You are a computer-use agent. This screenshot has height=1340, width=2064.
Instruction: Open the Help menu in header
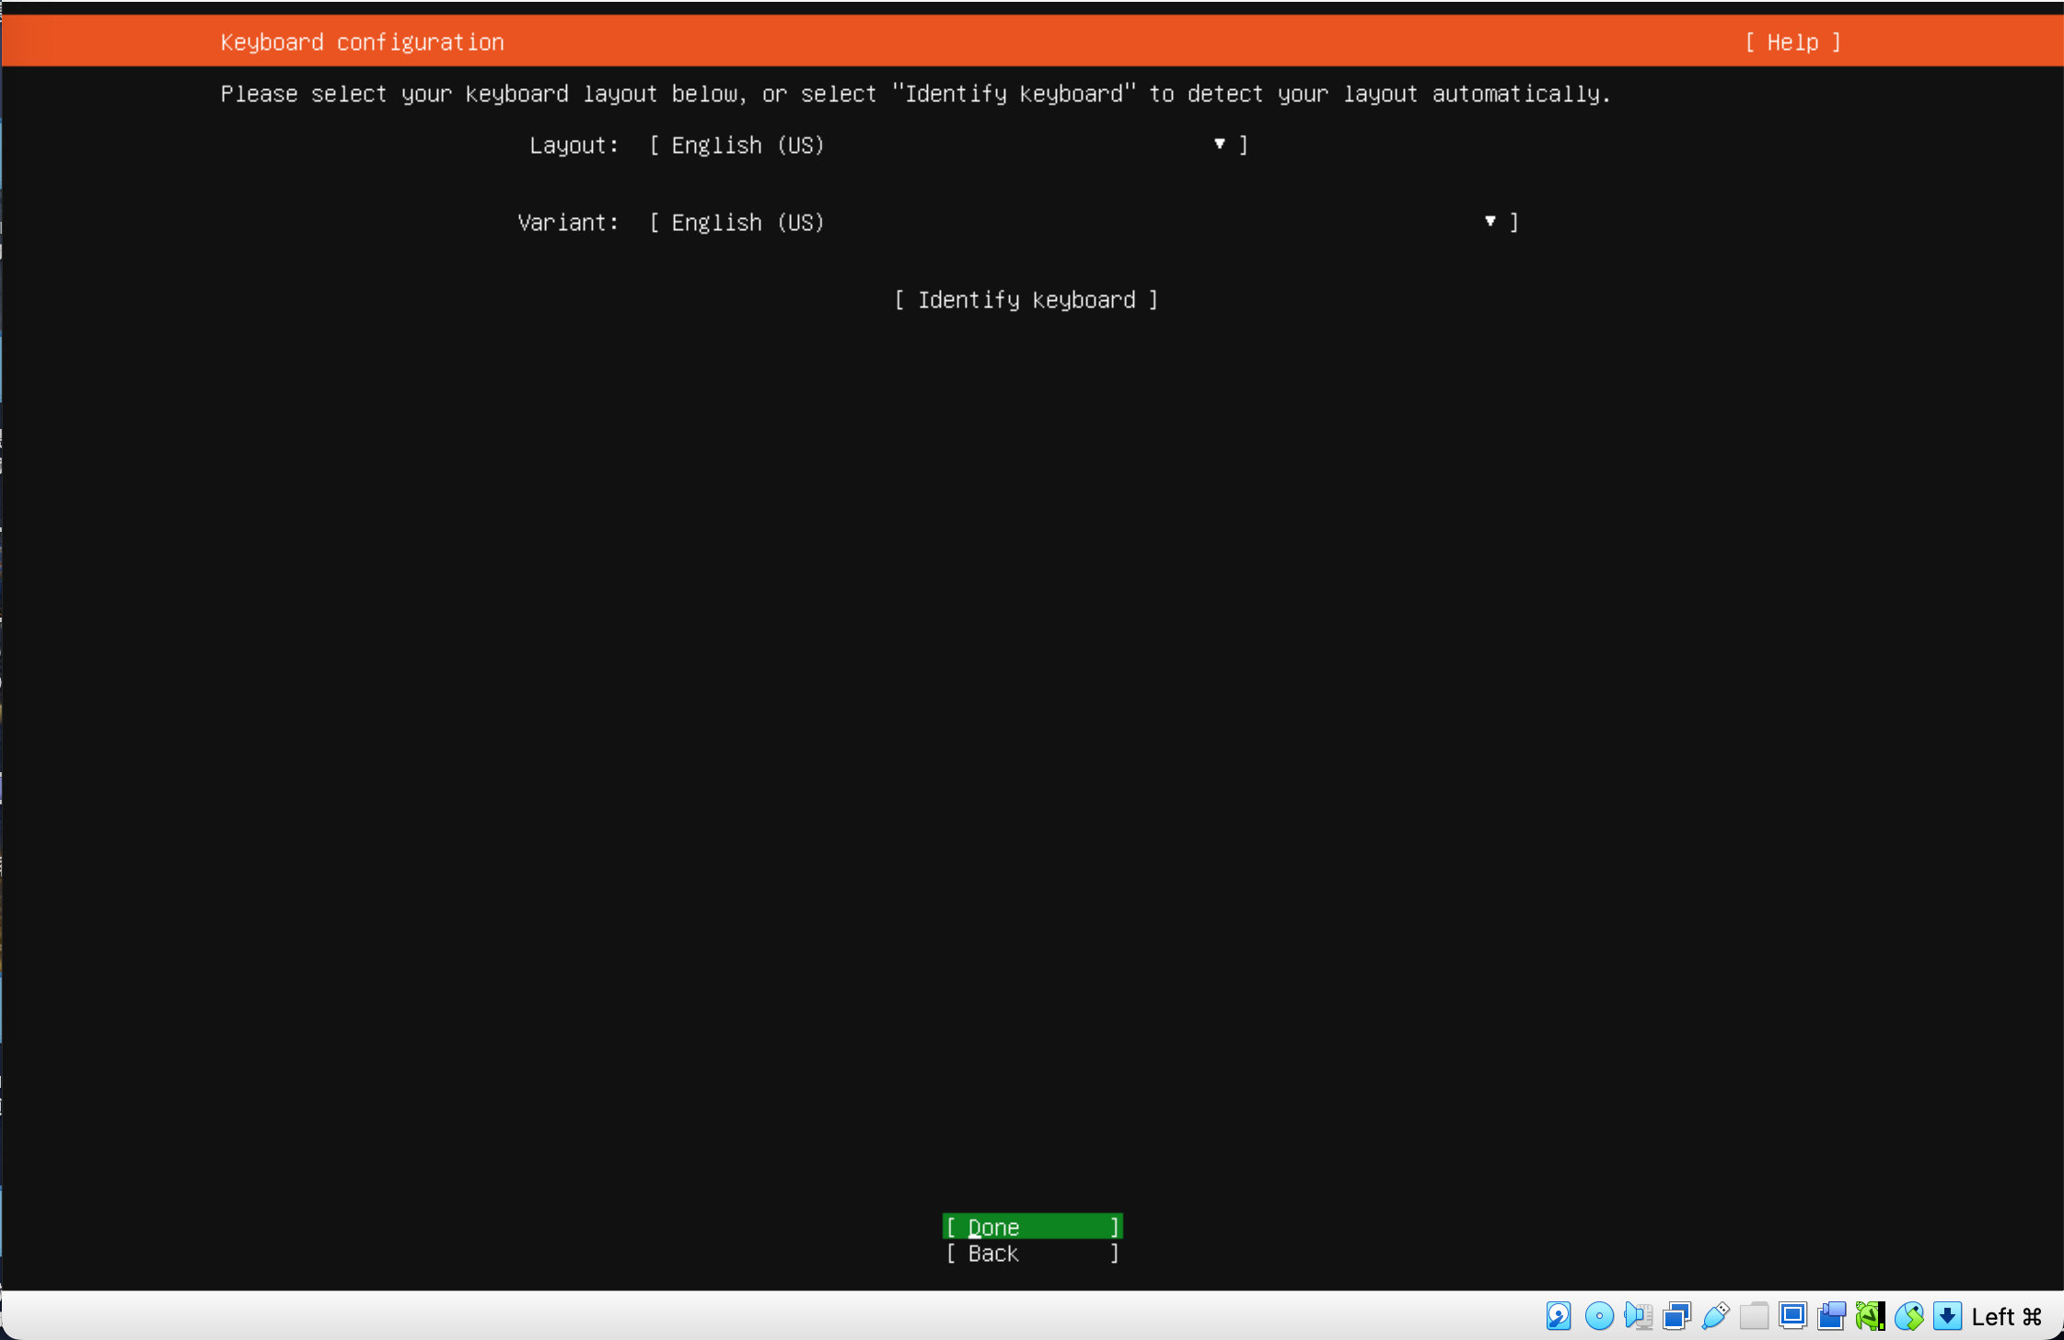tap(1792, 42)
